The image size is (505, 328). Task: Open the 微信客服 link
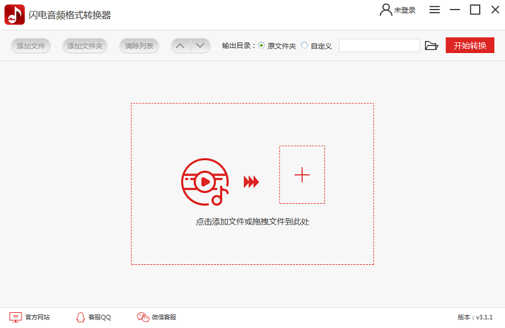164,317
